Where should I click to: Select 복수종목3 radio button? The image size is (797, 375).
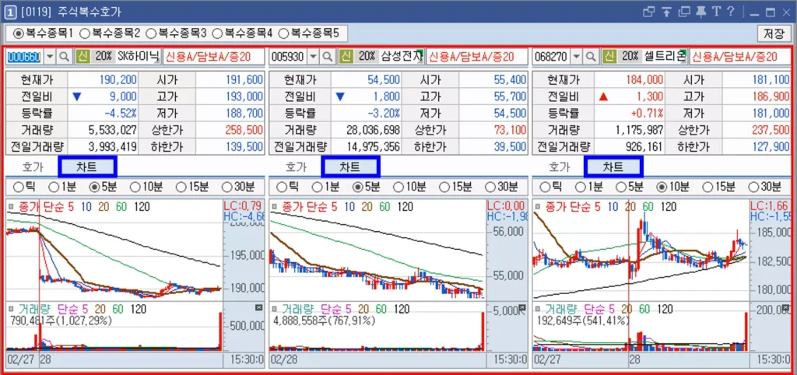coord(151,33)
